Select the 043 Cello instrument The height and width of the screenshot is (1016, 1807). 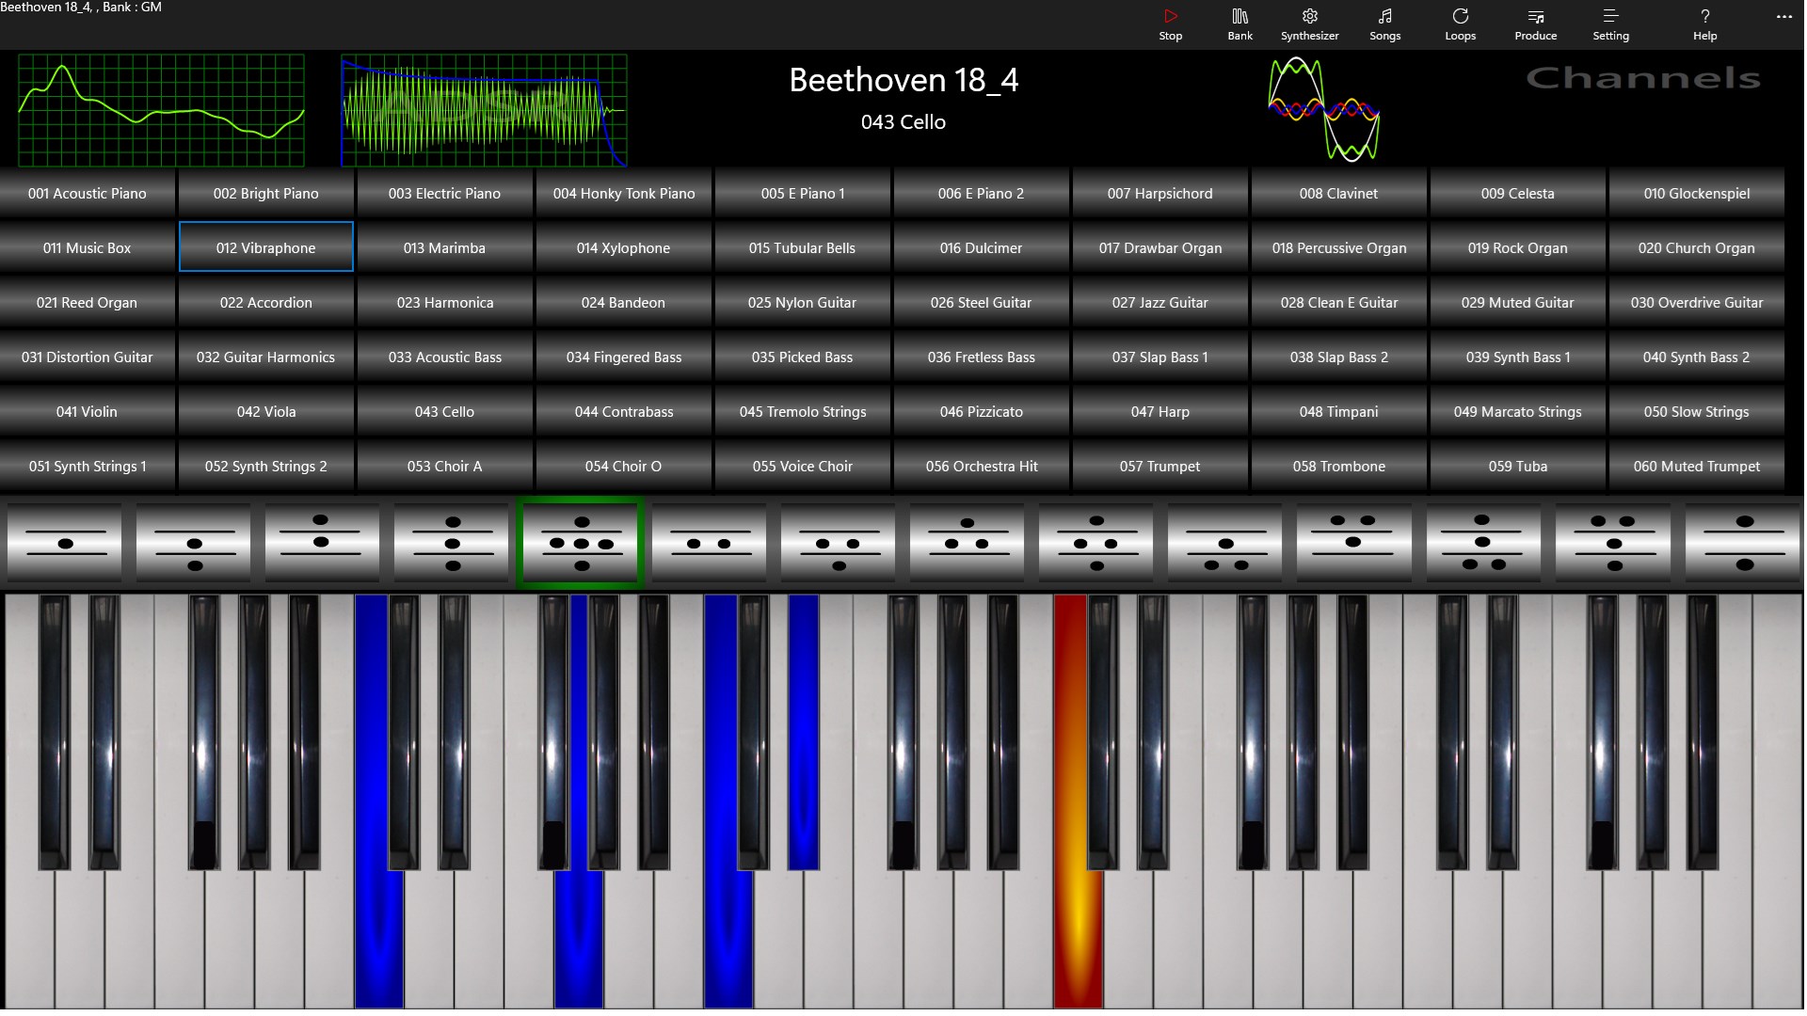[x=444, y=411]
